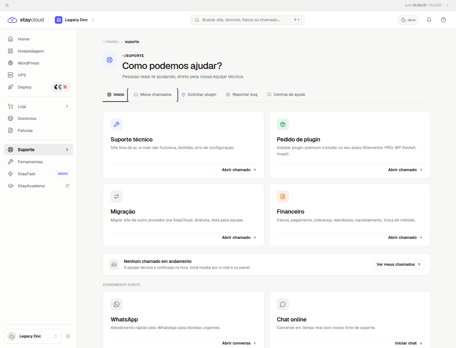Expand the Suporte submenu chevron

click(x=67, y=150)
